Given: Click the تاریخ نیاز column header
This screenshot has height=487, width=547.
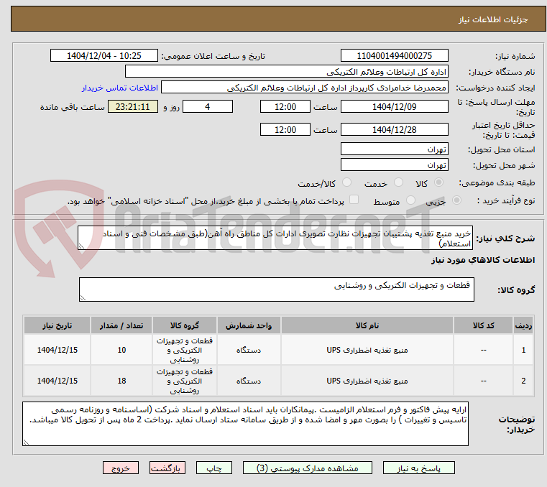Looking at the screenshot, I should [x=58, y=325].
